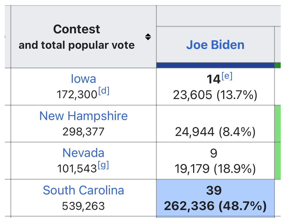This screenshot has width=293, height=218.
Task: Click the green shaded cell beside Nevada row
Action: 278,161
